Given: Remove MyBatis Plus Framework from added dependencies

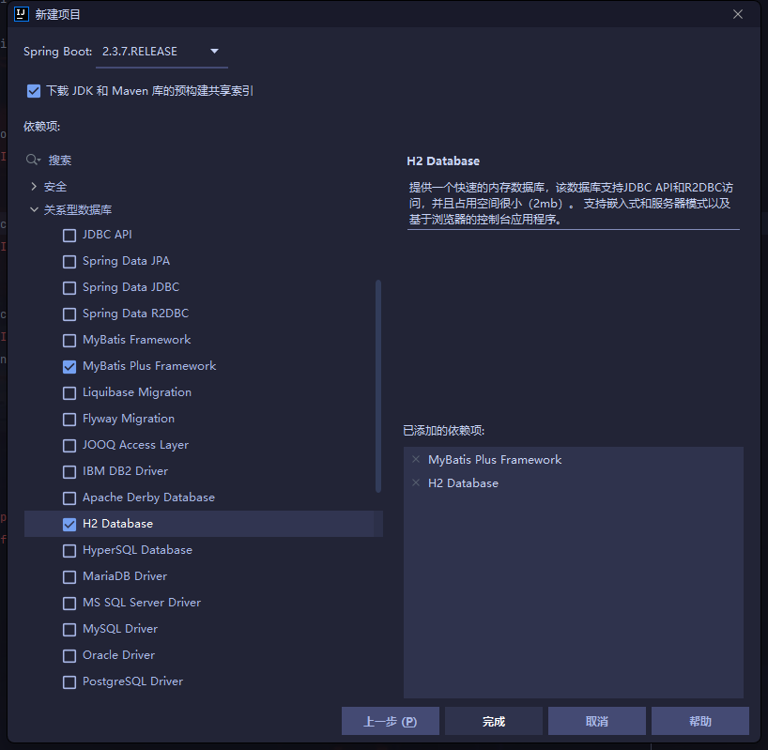Looking at the screenshot, I should click(x=416, y=460).
